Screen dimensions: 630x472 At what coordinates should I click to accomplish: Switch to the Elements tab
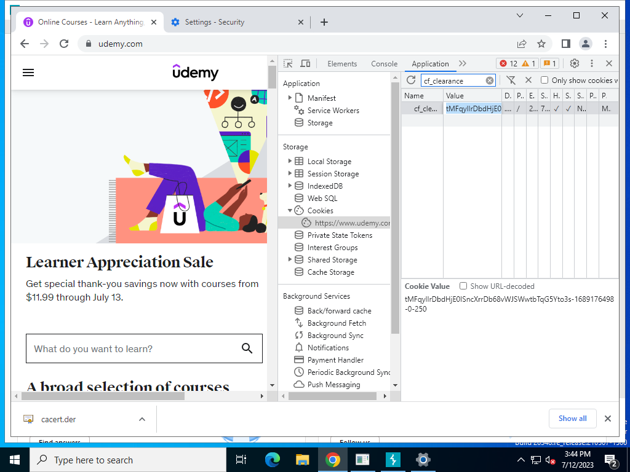pyautogui.click(x=342, y=64)
